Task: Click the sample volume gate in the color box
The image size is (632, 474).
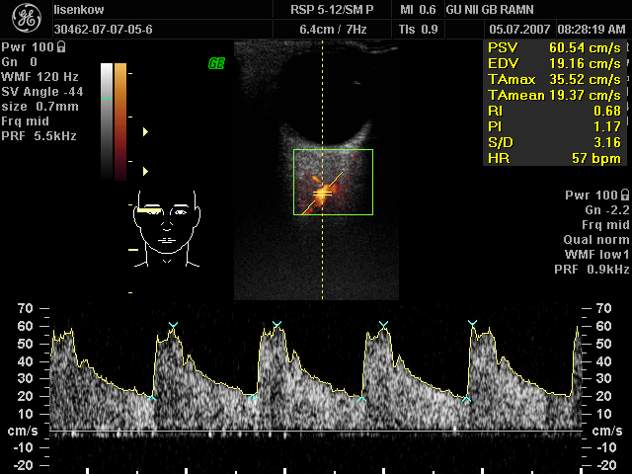Action: (323, 194)
